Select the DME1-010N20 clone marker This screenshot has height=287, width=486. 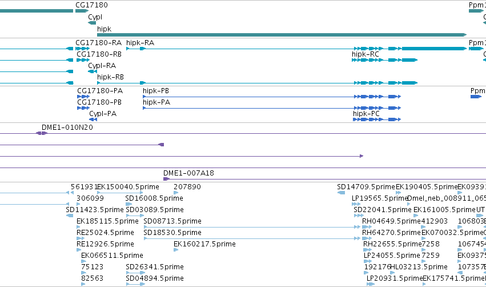point(42,133)
